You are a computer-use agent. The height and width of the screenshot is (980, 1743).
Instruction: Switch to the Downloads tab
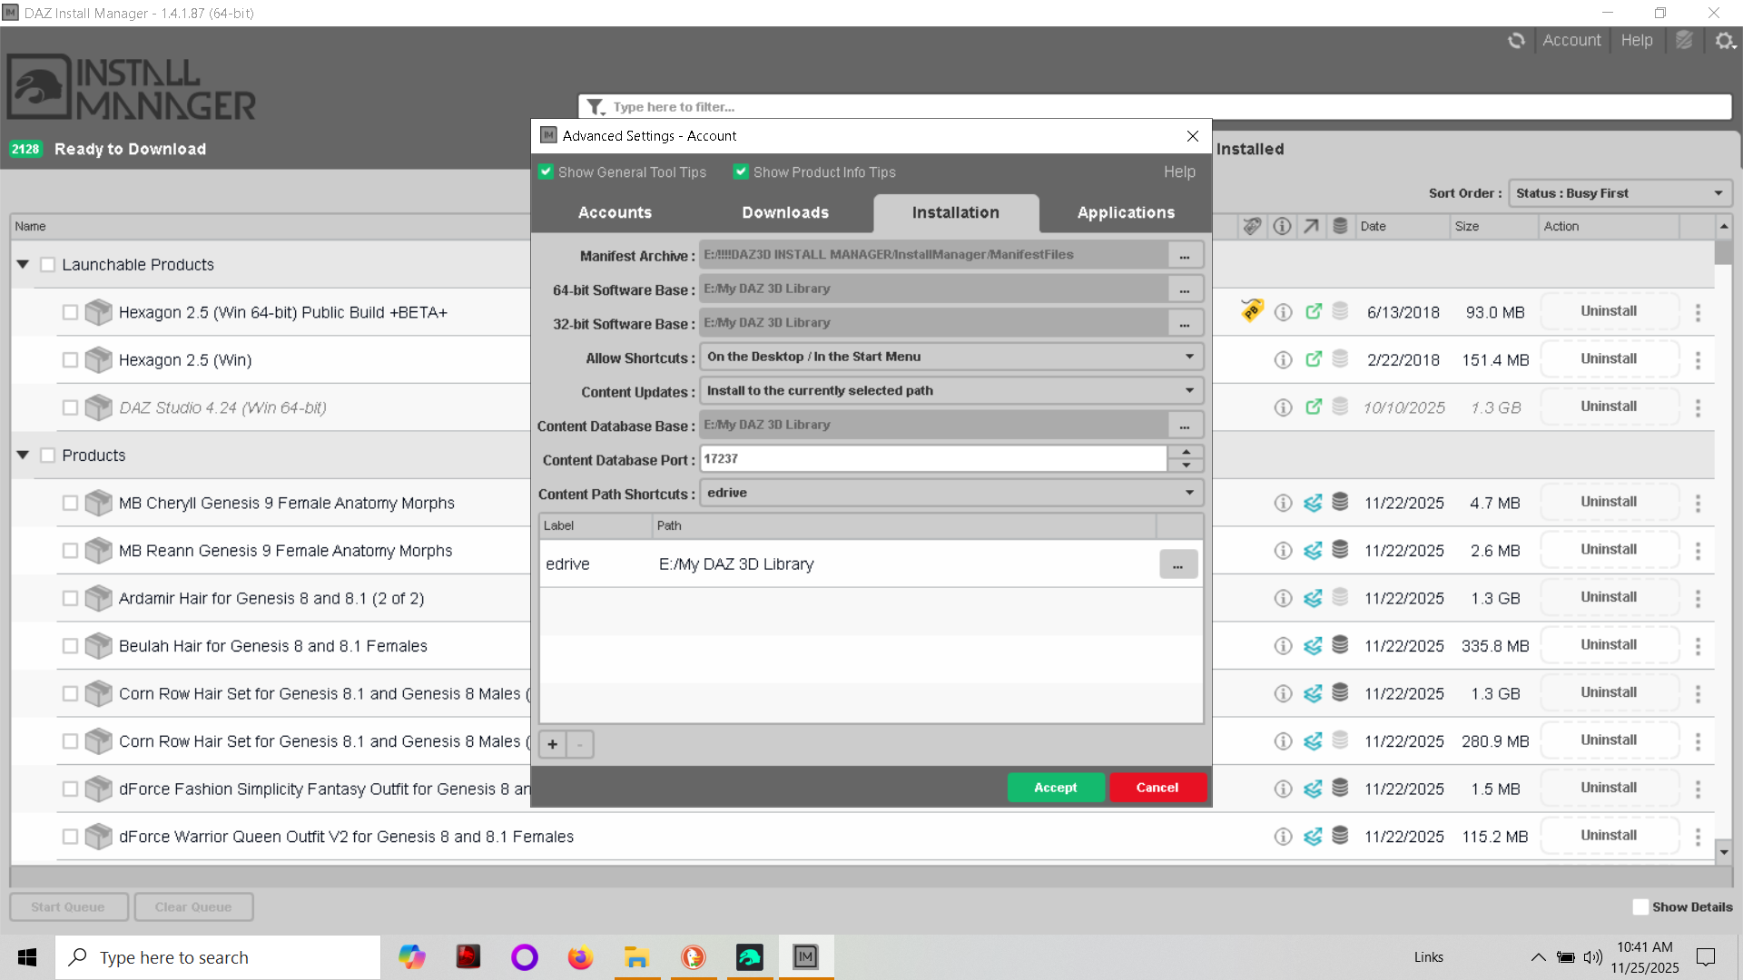pos(785,212)
